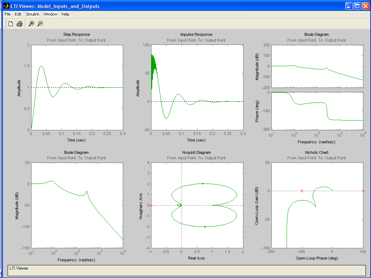Click the resonance peak on bottom-left Bode curve

(87, 191)
